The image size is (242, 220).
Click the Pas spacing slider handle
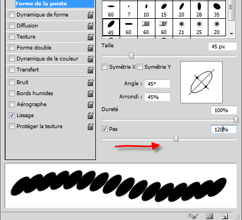[x=176, y=139]
